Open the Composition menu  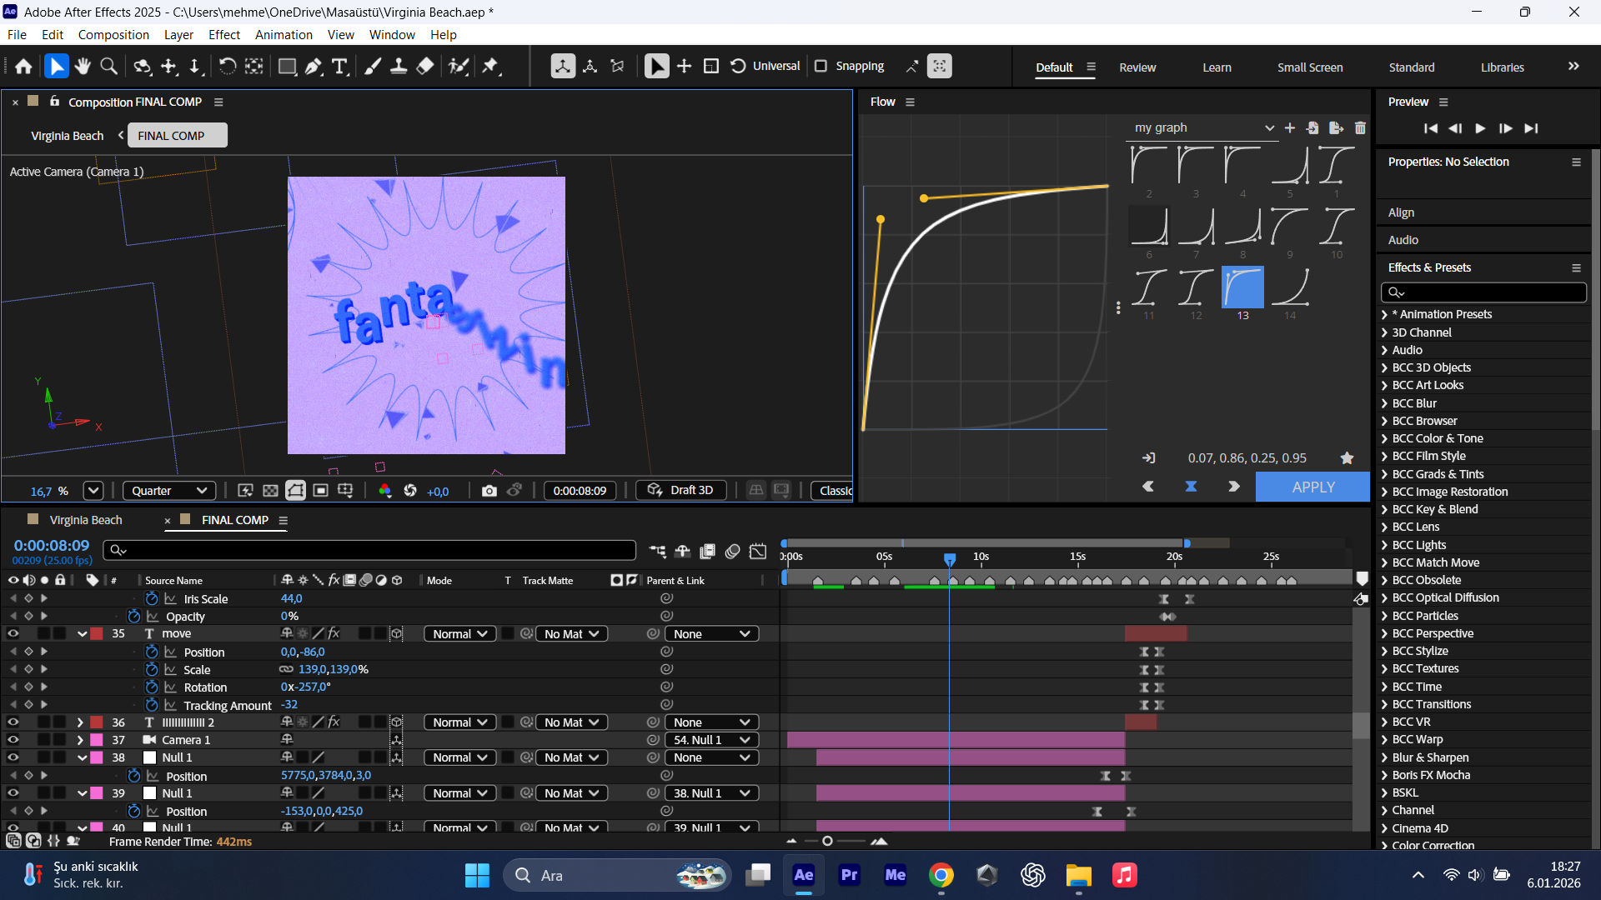point(113,34)
